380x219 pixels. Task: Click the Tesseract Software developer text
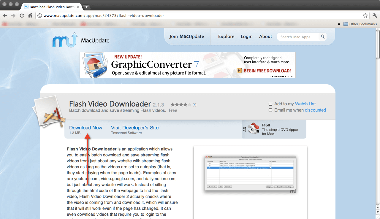[126, 133]
